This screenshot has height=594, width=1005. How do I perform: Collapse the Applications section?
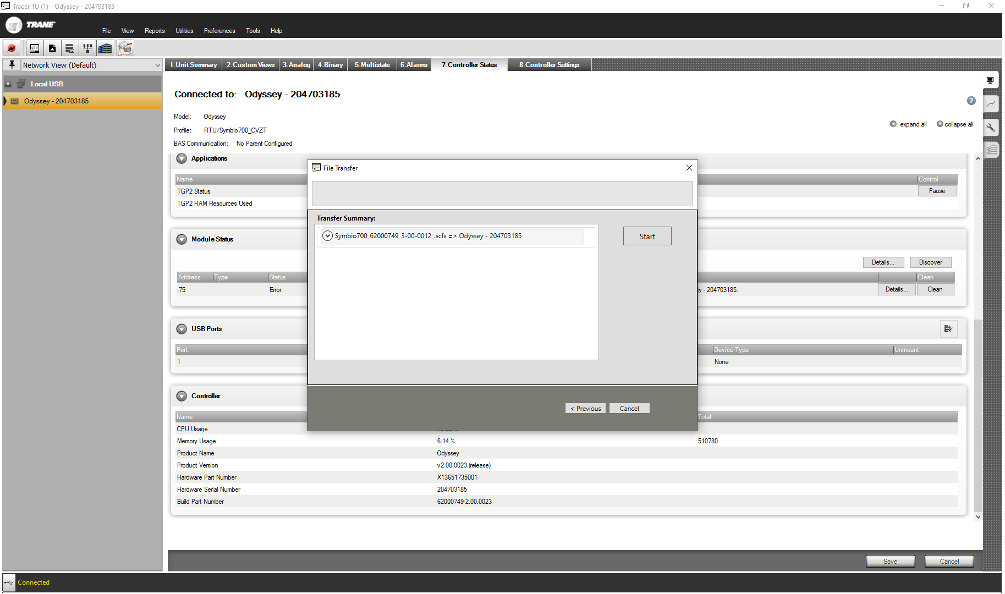182,158
